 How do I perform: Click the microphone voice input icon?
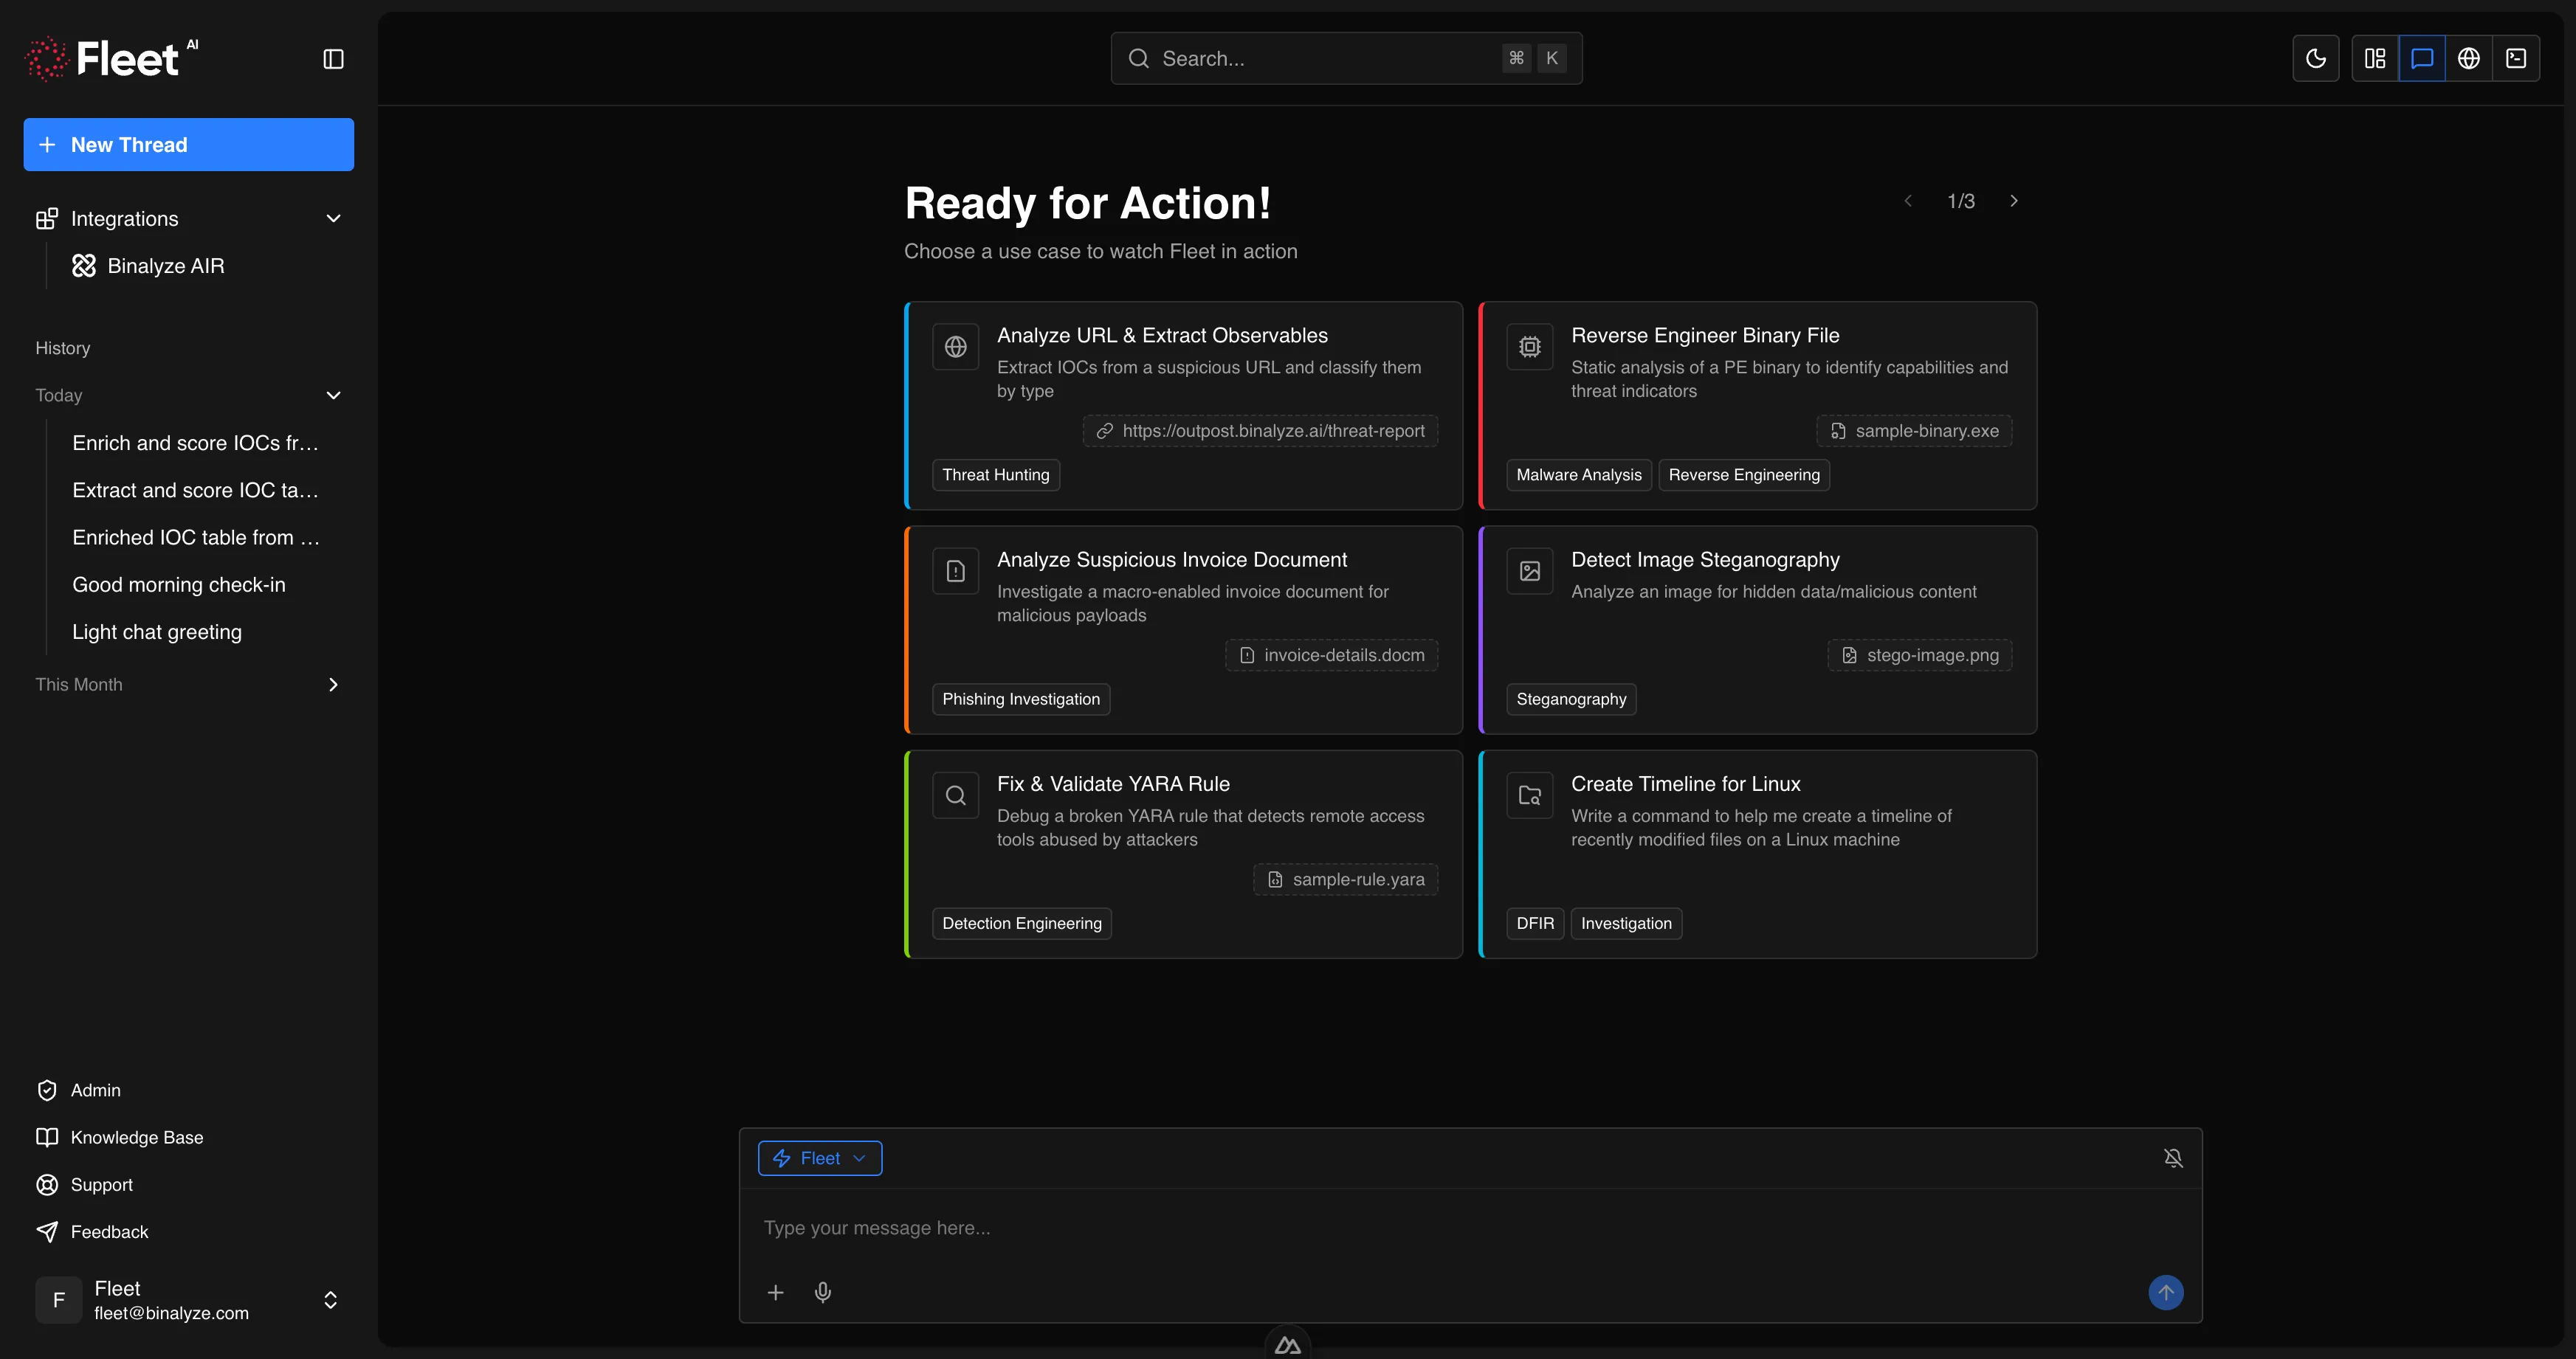[822, 1292]
